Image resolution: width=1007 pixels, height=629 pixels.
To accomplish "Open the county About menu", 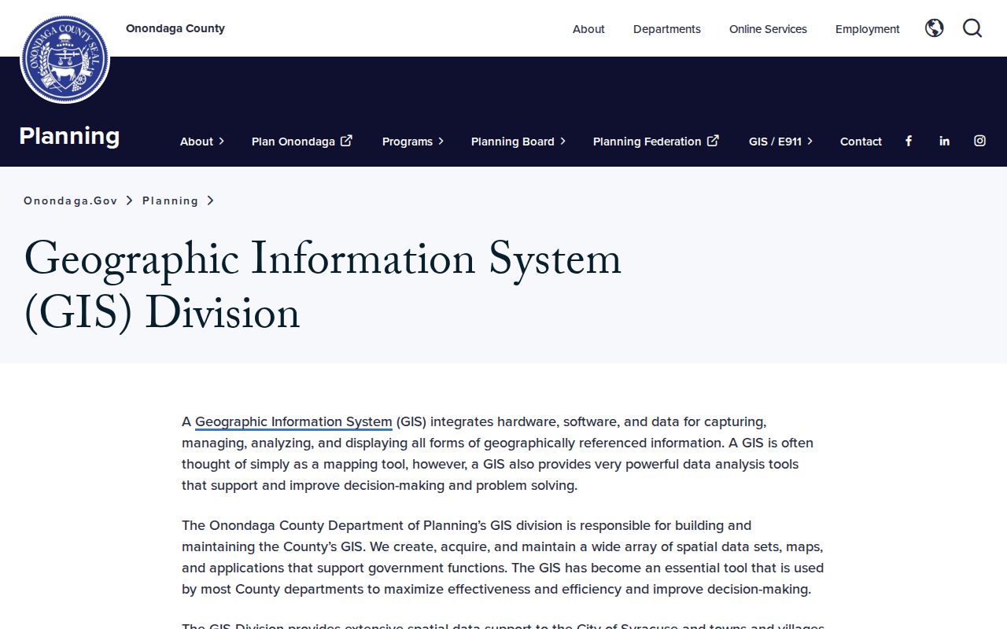I will (x=588, y=29).
